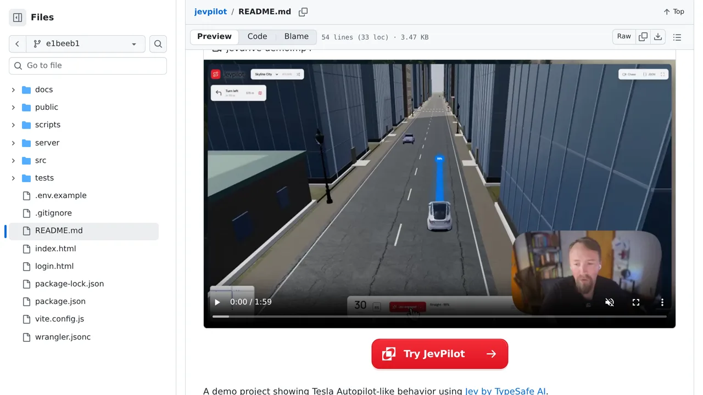The height and width of the screenshot is (395, 703).
Task: Open the Raw file view
Action: tap(624, 37)
